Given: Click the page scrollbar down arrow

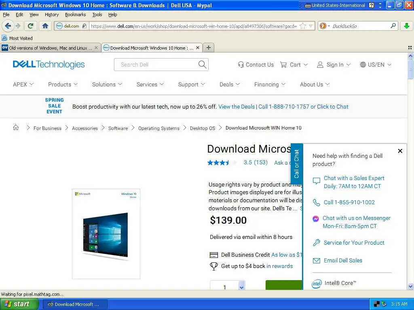Looking at the screenshot, I should (410, 286).
